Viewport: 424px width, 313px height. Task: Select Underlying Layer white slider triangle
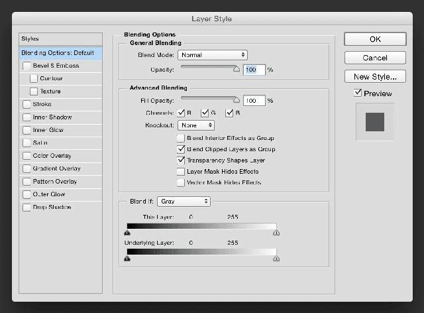coord(276,259)
